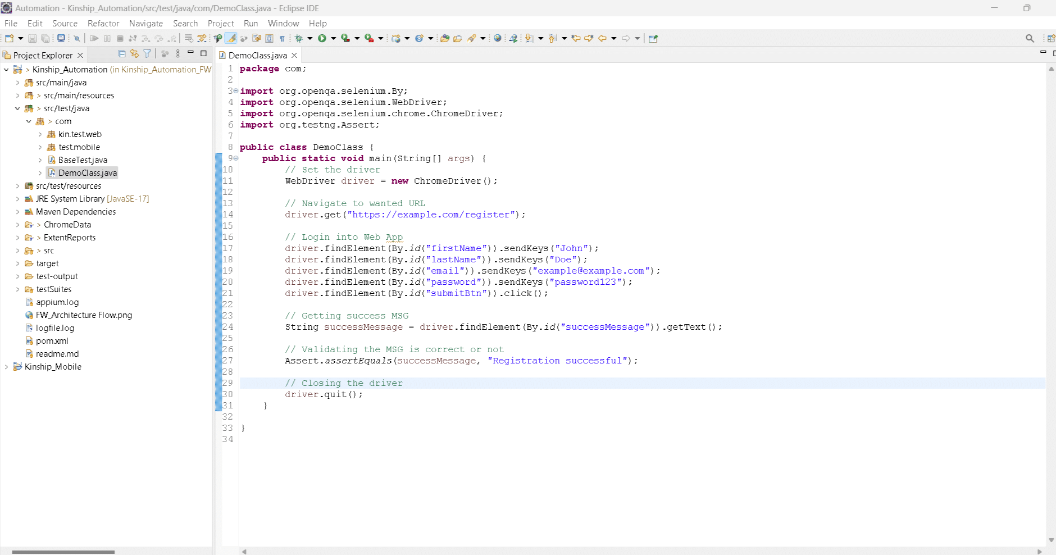Expand the Kinship_Mobile project
The width and height of the screenshot is (1056, 555).
[x=6, y=367]
